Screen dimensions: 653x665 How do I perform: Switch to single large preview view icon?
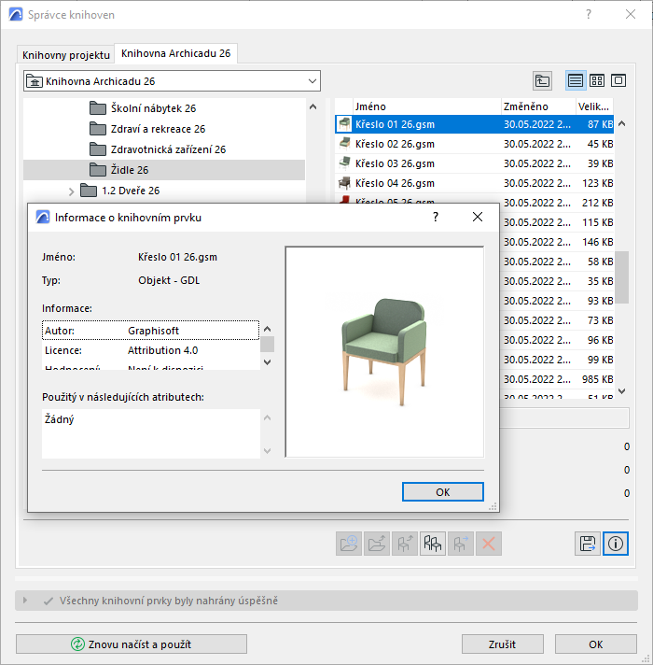[618, 80]
